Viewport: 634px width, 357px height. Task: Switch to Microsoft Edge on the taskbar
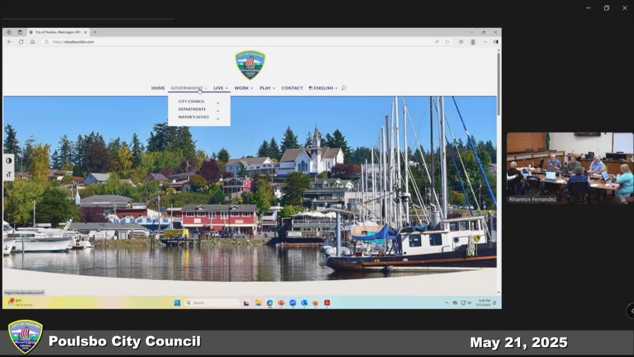coord(269,303)
